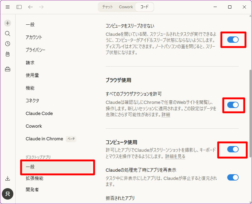
Task: Click the ベータ badge next to Chrome
Action: click(x=71, y=139)
